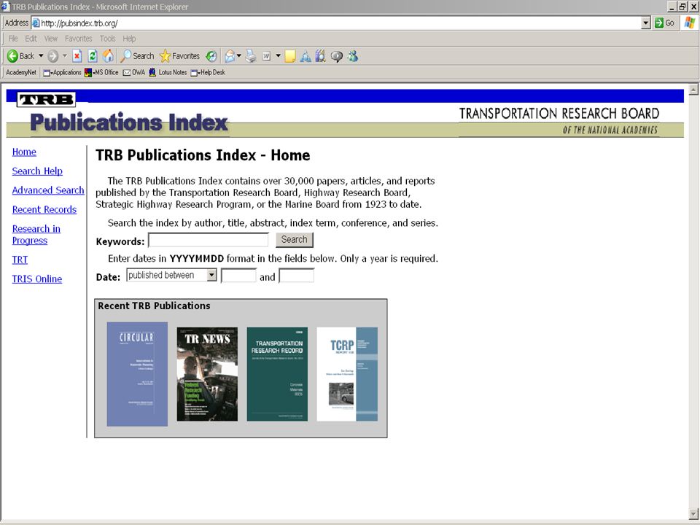Open the Search pane magnifier button
This screenshot has height=525, width=700.
(137, 56)
